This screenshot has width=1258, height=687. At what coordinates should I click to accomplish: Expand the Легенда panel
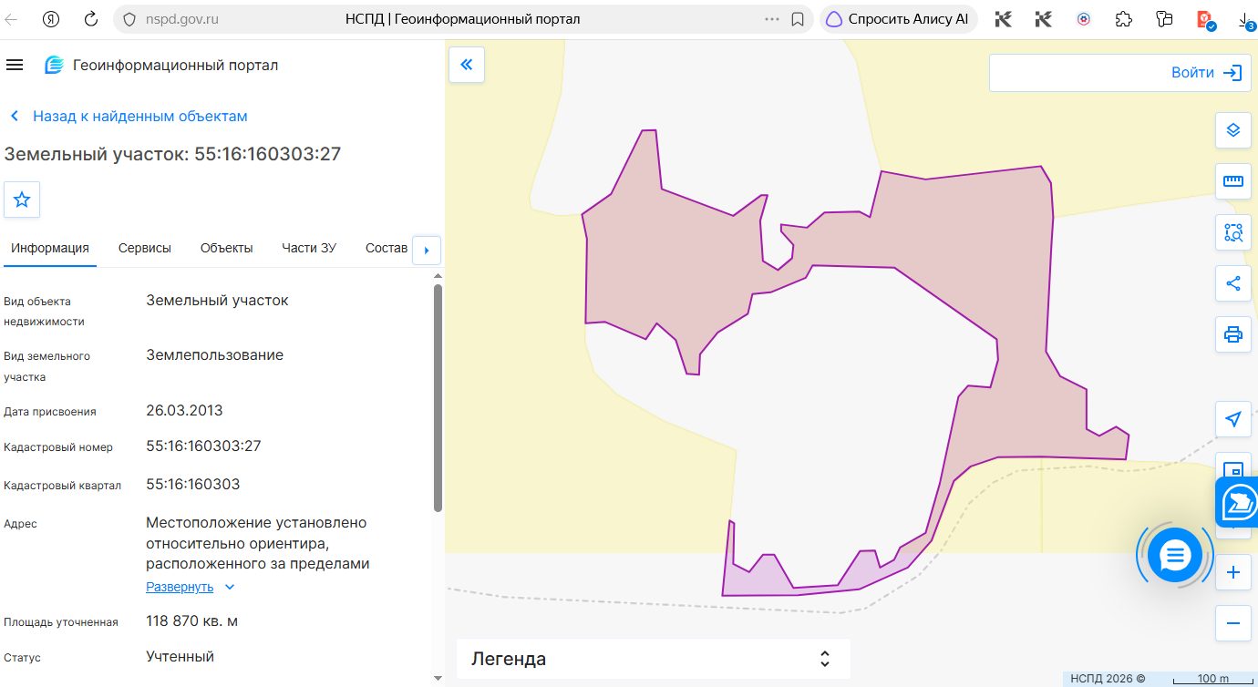(654, 659)
